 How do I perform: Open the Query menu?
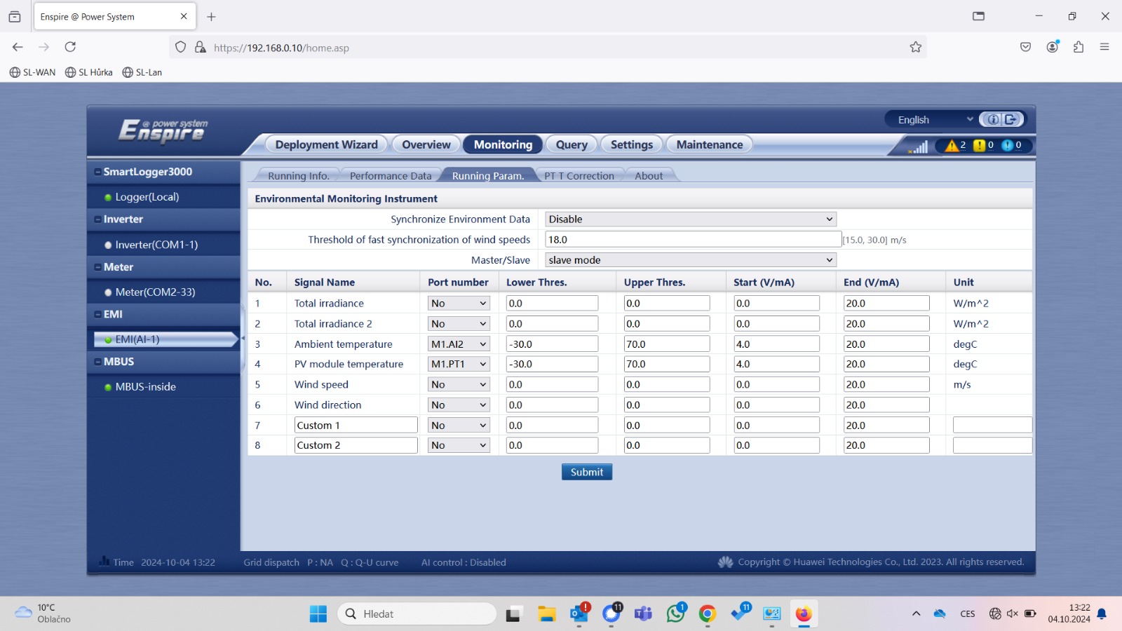coord(572,144)
